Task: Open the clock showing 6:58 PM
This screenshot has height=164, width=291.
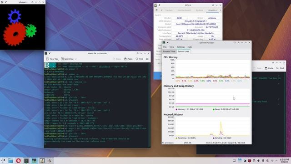Action: 284,161
